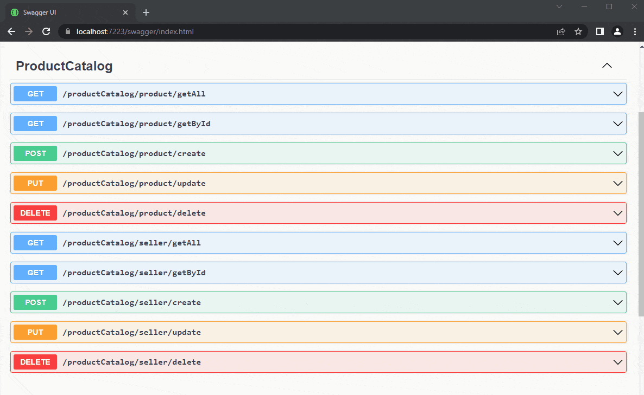Screen dimensions: 644x395
Task: Click GET badge for product/getAll
Action: point(35,94)
